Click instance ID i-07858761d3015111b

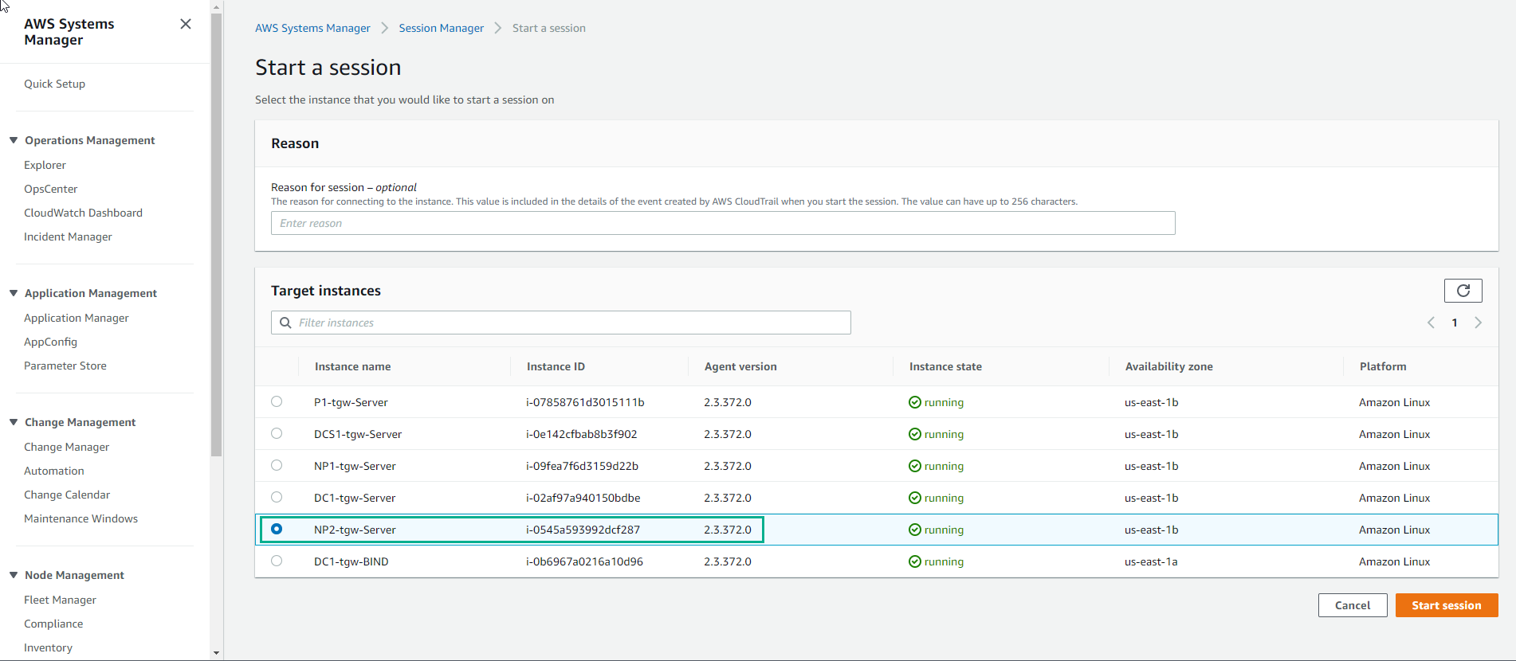tap(585, 402)
